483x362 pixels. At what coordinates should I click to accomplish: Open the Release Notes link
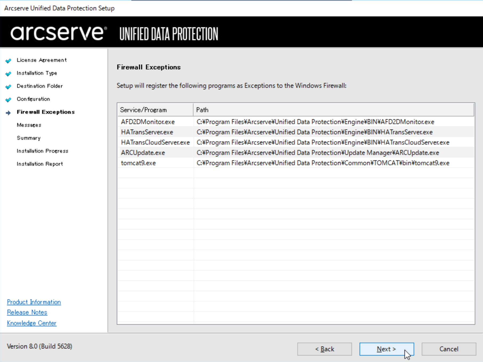pos(27,312)
